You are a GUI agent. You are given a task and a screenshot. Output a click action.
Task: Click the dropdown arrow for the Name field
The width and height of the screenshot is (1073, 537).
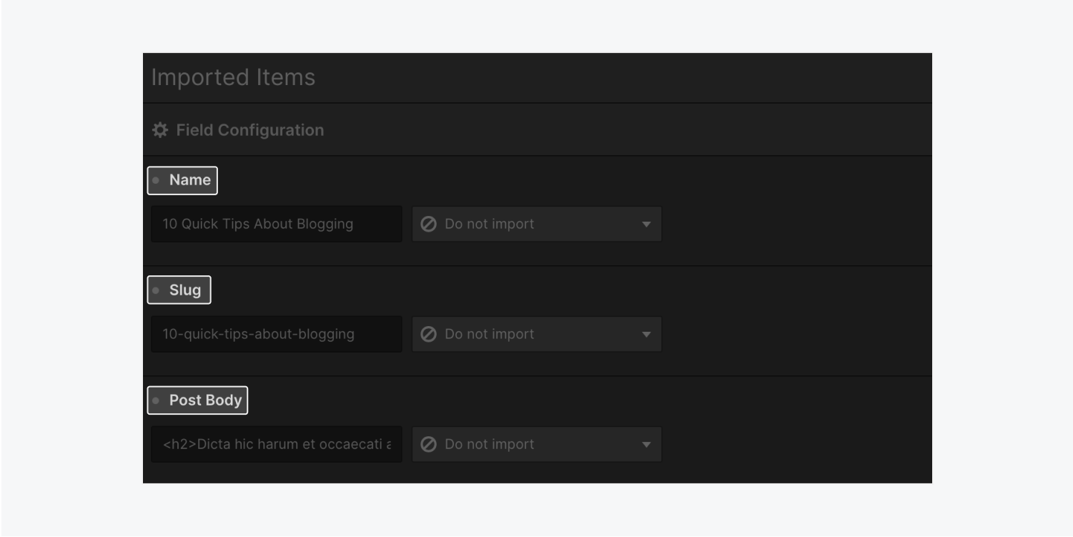tap(646, 224)
